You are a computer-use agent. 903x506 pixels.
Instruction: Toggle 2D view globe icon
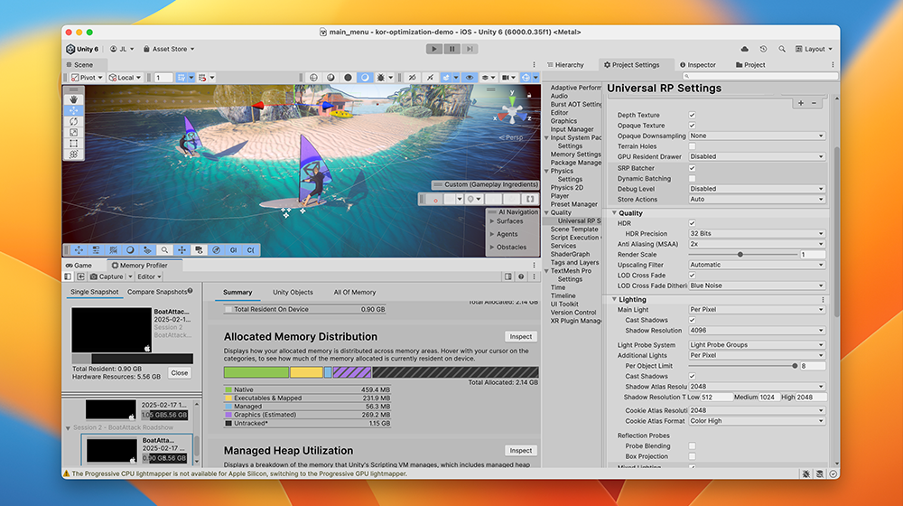pyautogui.click(x=314, y=77)
